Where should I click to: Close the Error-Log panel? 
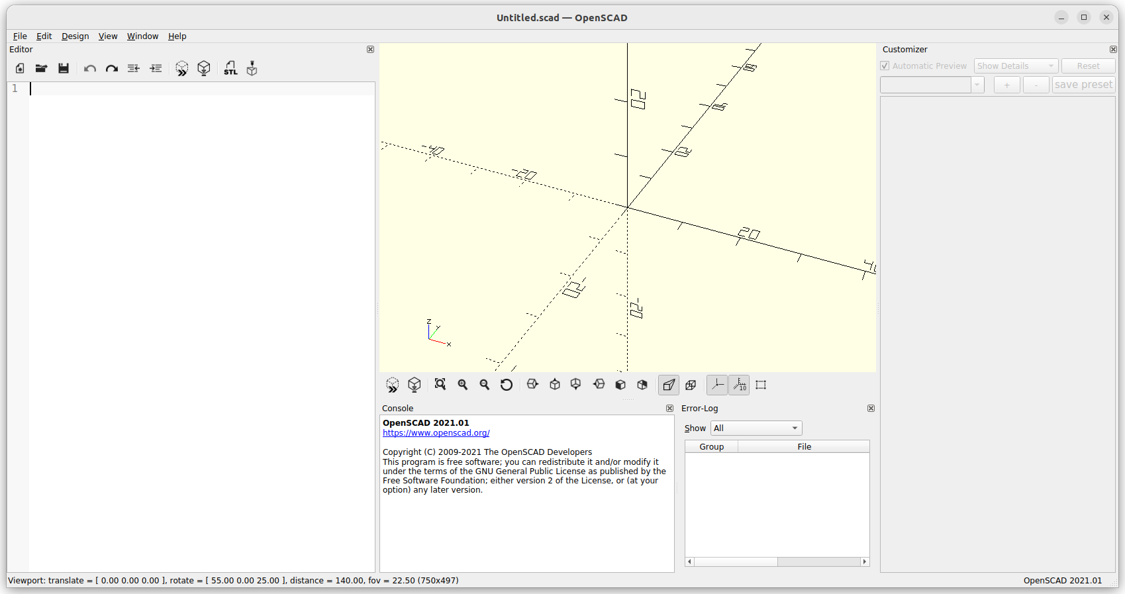click(871, 409)
